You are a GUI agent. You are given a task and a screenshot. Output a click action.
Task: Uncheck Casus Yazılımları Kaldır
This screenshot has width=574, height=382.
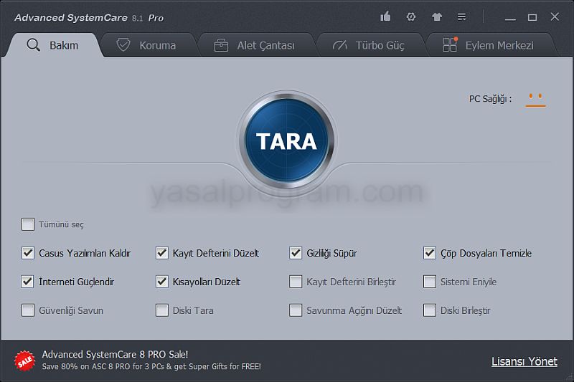pyautogui.click(x=28, y=253)
